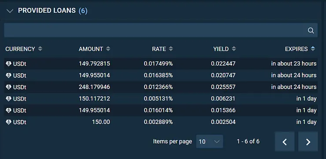Select amount 150.117212
326x159 pixels.
click(x=94, y=98)
